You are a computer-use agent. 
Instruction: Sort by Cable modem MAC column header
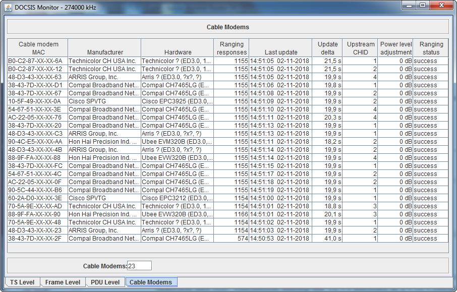[38, 48]
